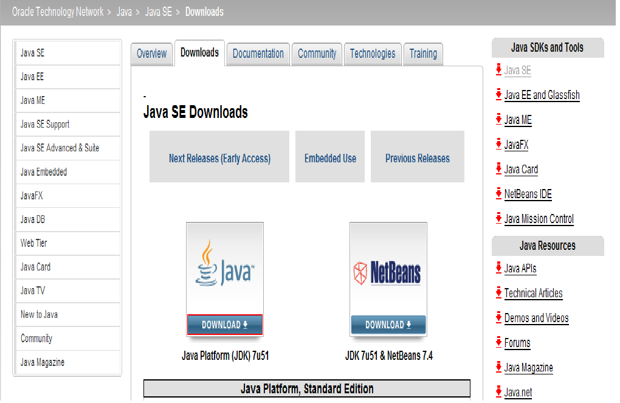Open Java Embedded sidebar item
620x403 pixels.
[x=68, y=172]
